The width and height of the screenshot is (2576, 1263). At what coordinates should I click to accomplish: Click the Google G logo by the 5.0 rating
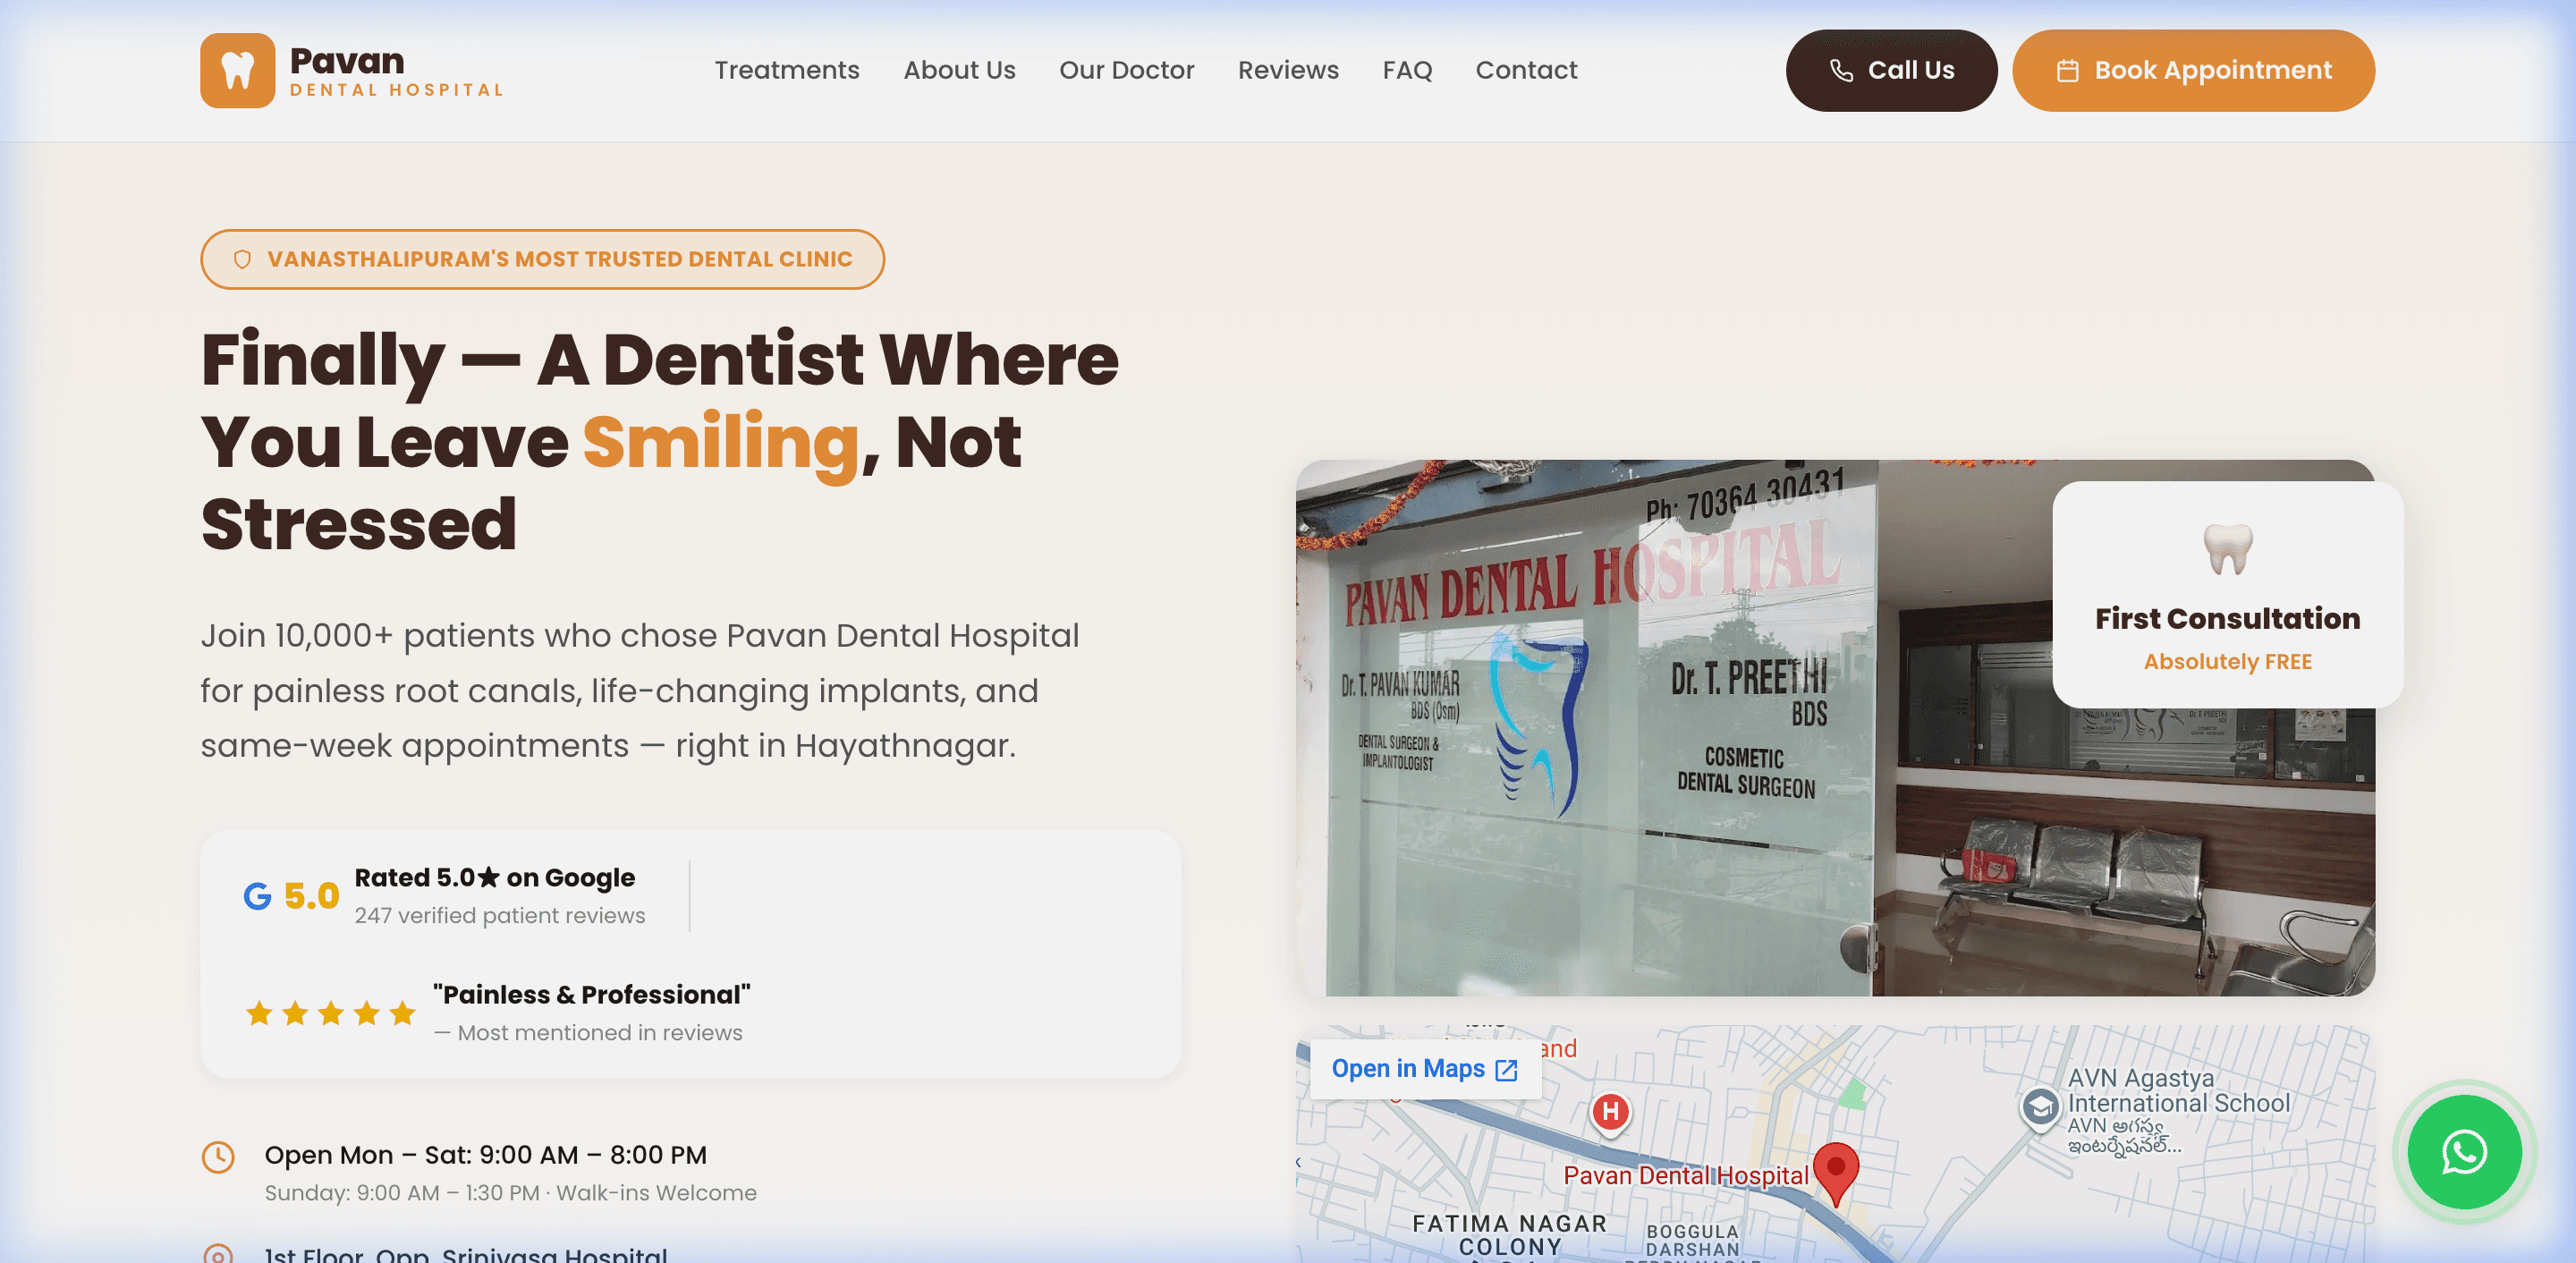point(258,895)
